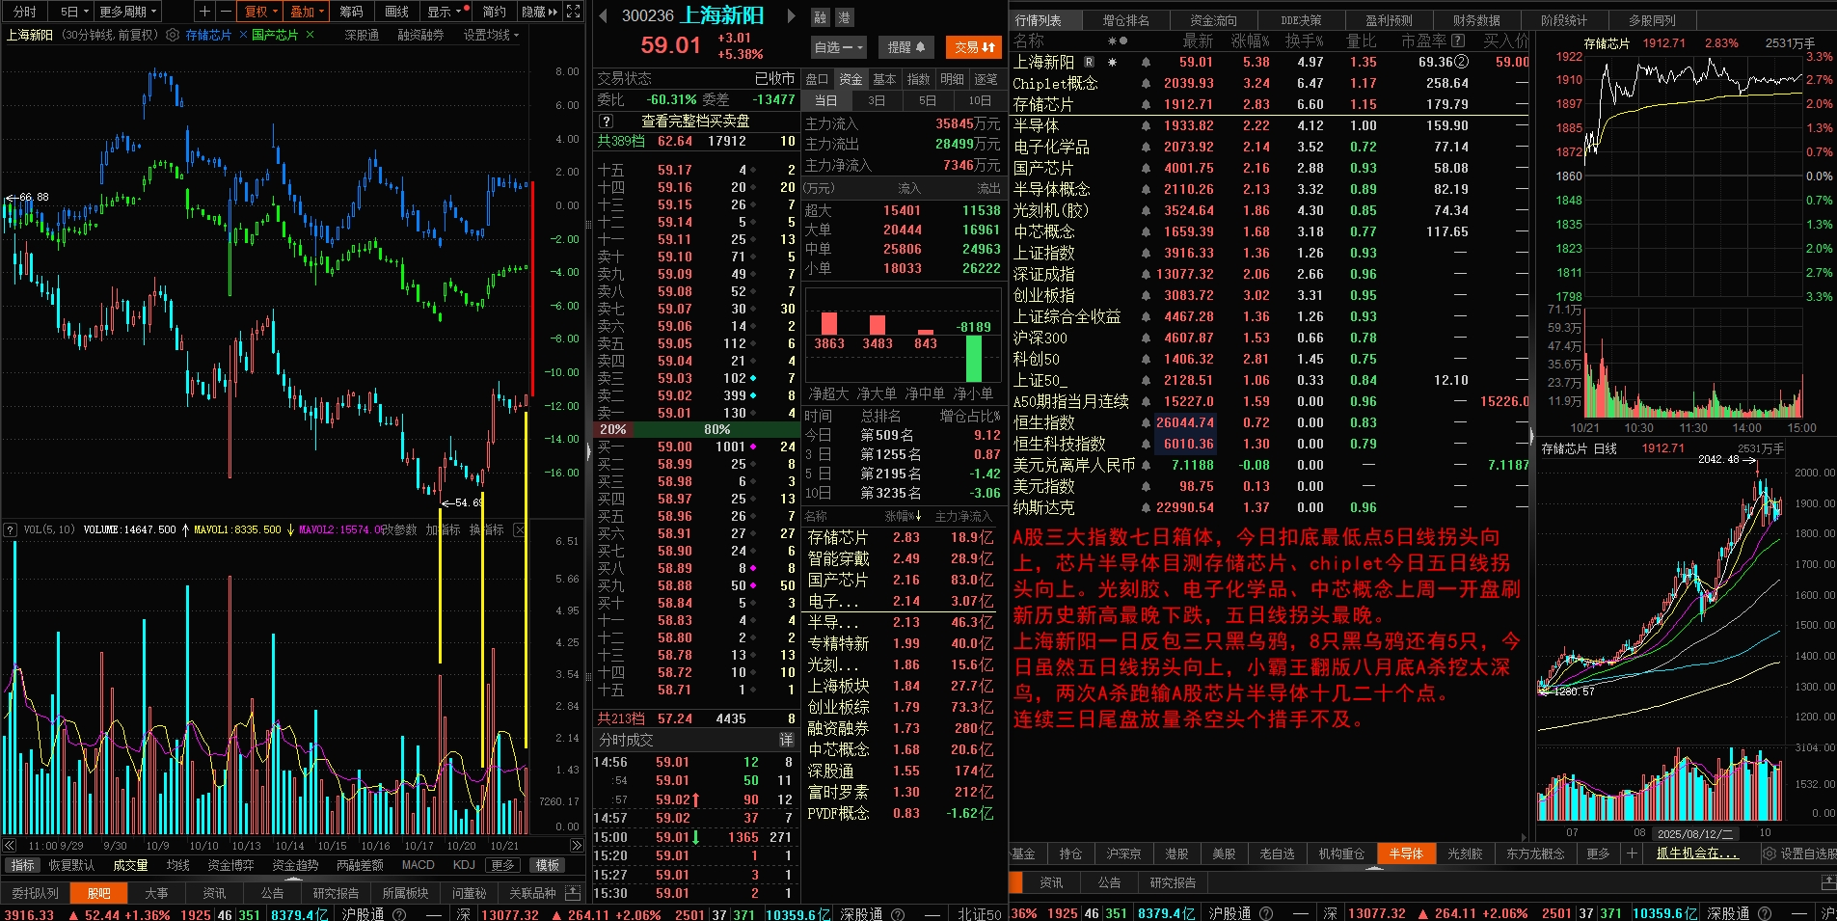
Task: Open 资金流向 tab in quotes panel
Action: tap(1213, 19)
